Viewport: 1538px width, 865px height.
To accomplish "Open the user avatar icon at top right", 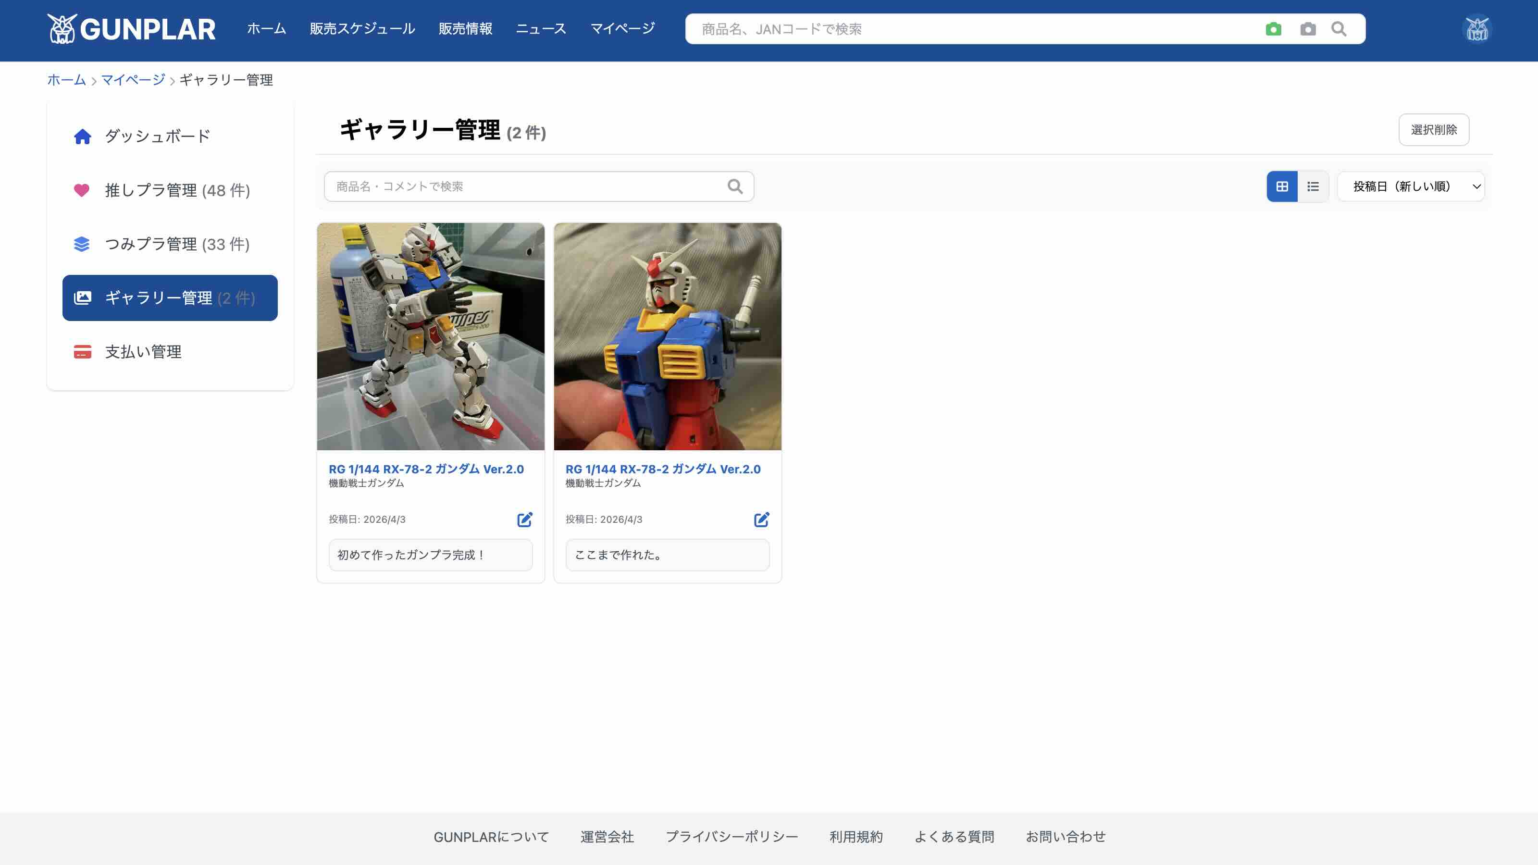I will tap(1477, 29).
